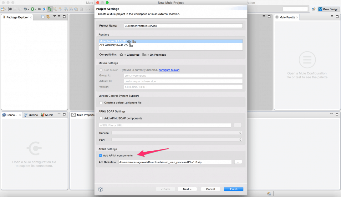
Task: Click the New wizard toolbar icon
Action: [3, 9]
